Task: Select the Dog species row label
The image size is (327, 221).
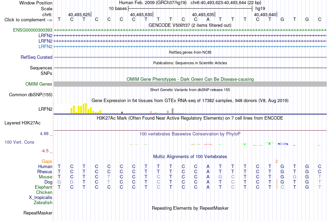Action: point(49,182)
